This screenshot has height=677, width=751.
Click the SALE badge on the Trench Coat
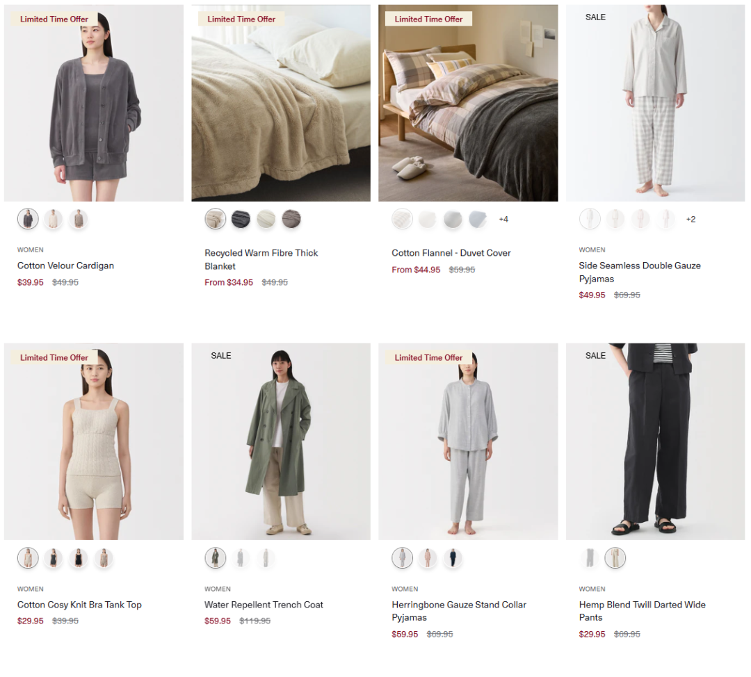pyautogui.click(x=221, y=356)
